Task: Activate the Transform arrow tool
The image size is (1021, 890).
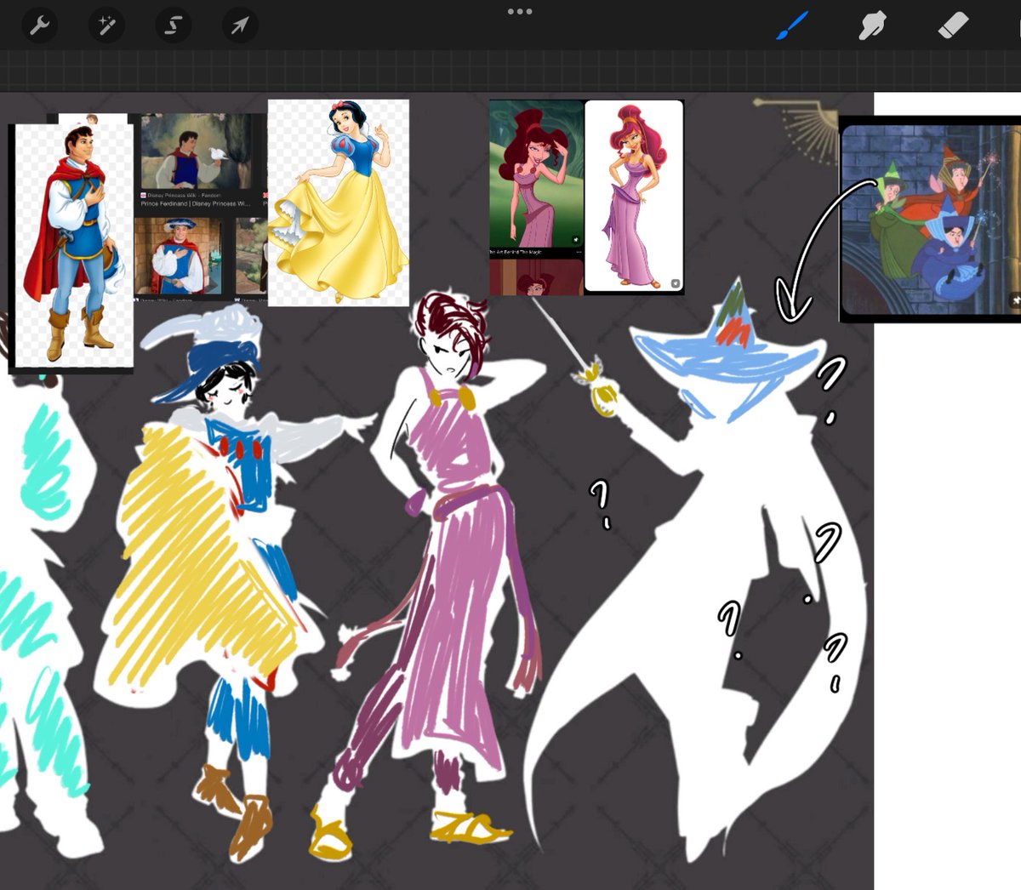Action: (240, 26)
